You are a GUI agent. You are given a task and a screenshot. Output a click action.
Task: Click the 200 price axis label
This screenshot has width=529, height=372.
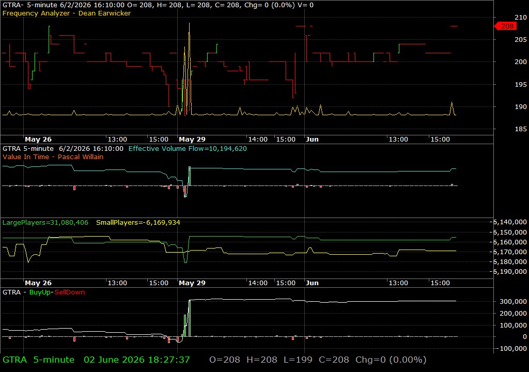[521, 62]
